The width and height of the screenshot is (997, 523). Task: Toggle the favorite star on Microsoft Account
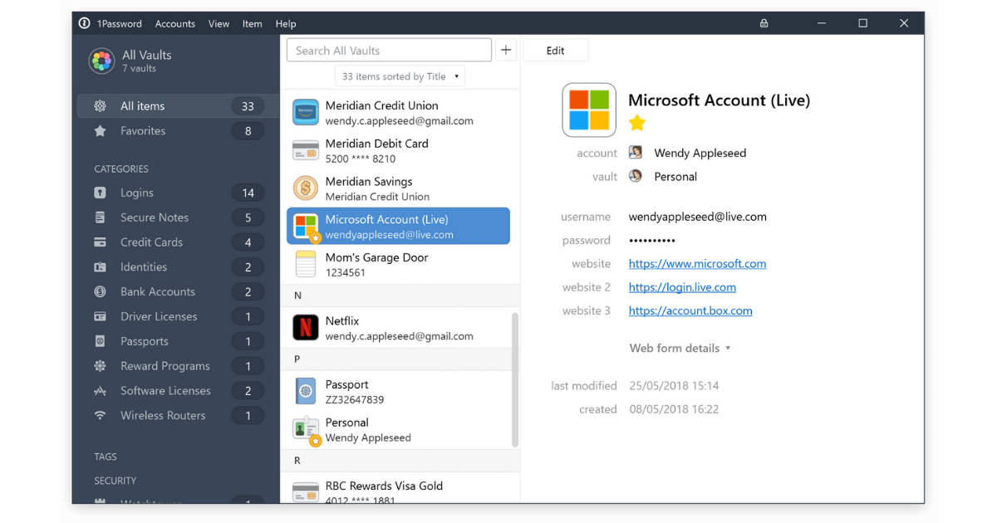[x=636, y=123]
